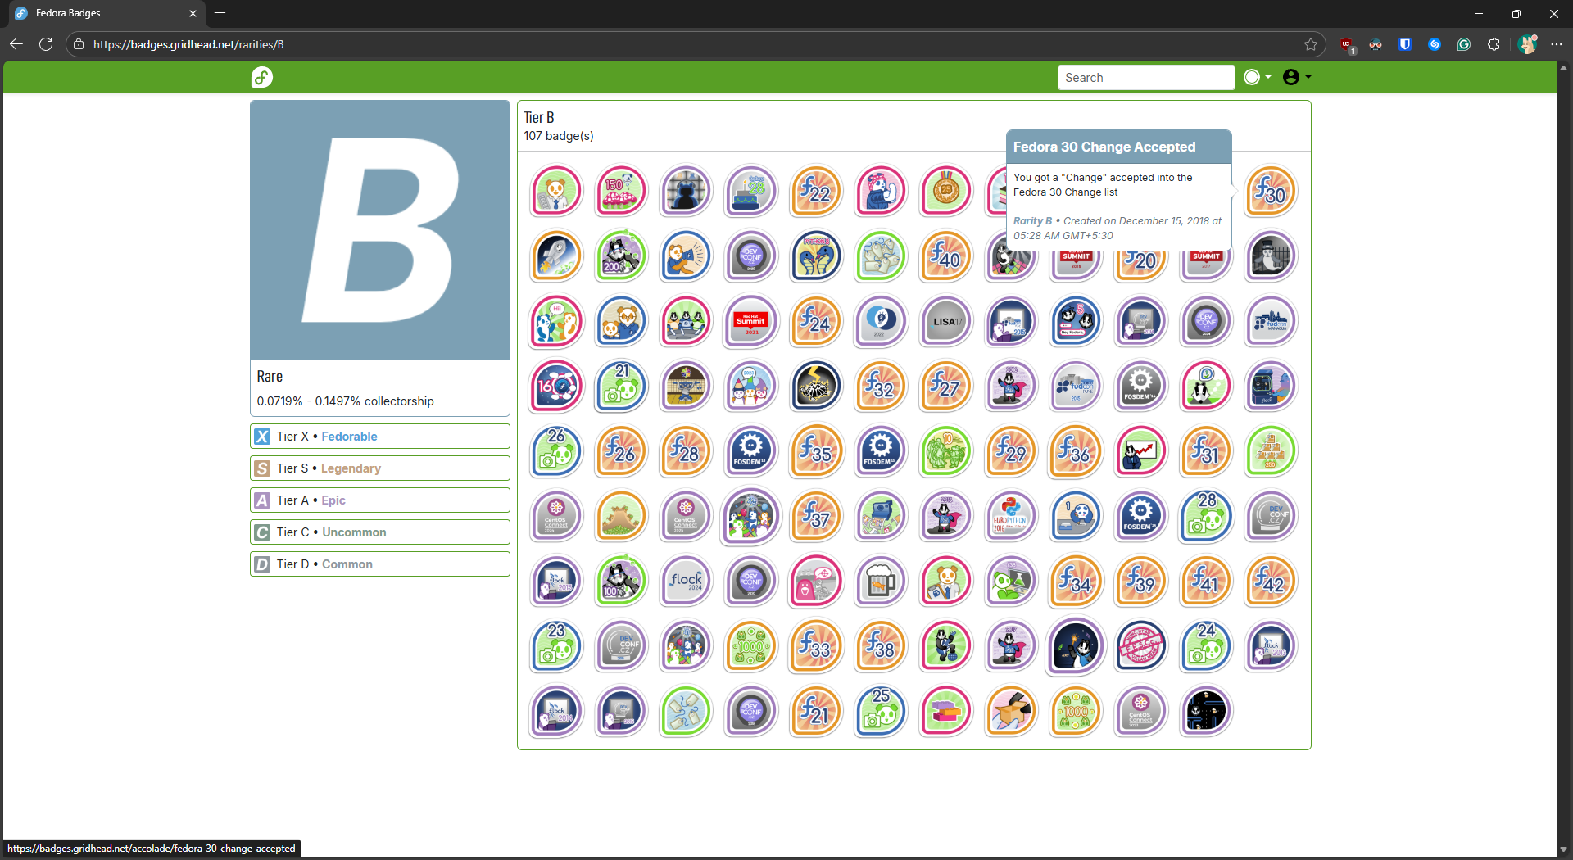This screenshot has height=860, width=1573.
Task: Click the Fedora Badges browser tab
Action: click(98, 13)
